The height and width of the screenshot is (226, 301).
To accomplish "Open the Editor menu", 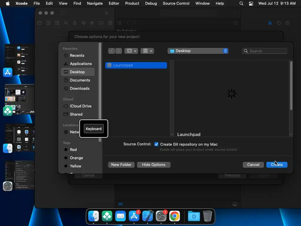I will pos(114,3).
